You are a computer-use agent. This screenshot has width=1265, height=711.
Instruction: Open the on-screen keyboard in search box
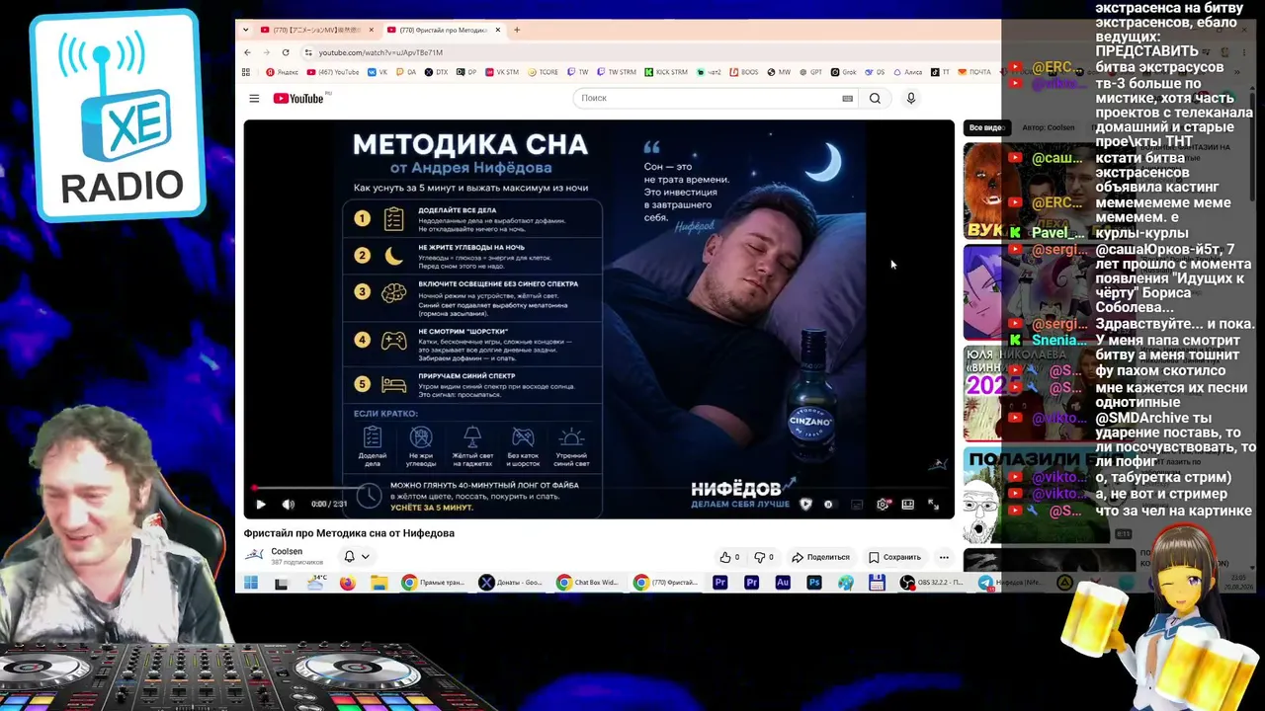coord(847,98)
